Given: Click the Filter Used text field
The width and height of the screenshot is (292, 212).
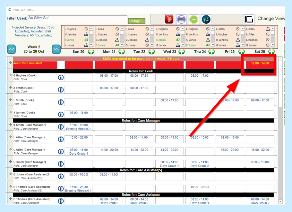Looking at the screenshot, I should point(77,20).
